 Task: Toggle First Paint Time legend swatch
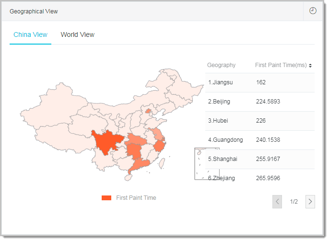(x=106, y=198)
